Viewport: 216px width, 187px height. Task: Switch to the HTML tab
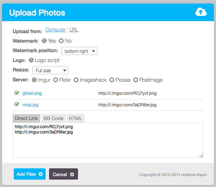(76, 118)
